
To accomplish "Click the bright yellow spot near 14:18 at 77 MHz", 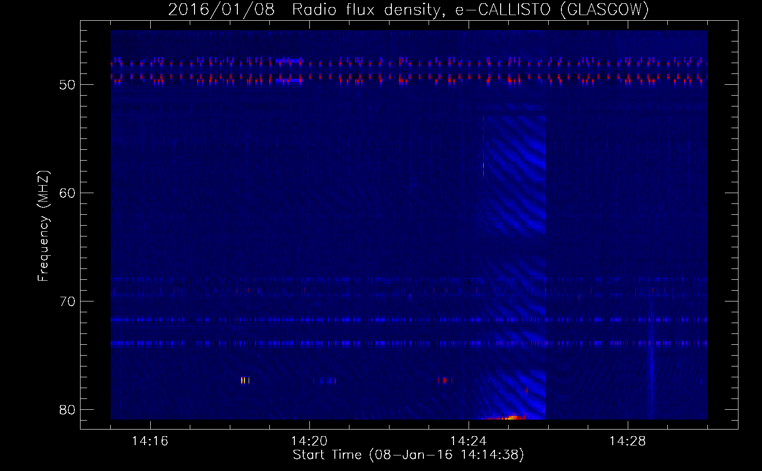I will (244, 380).
